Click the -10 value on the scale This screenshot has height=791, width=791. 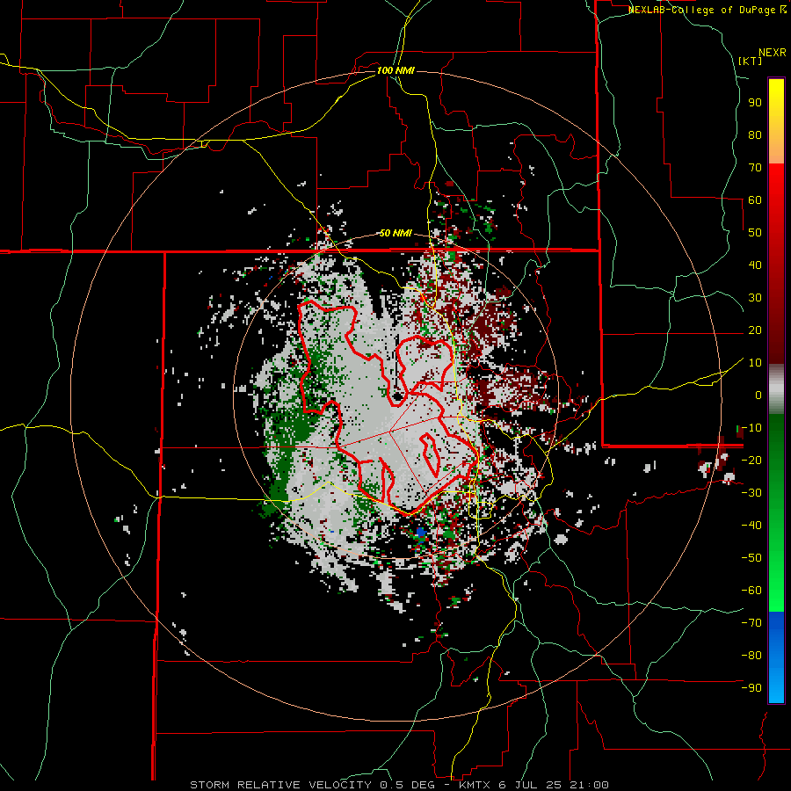click(x=751, y=428)
